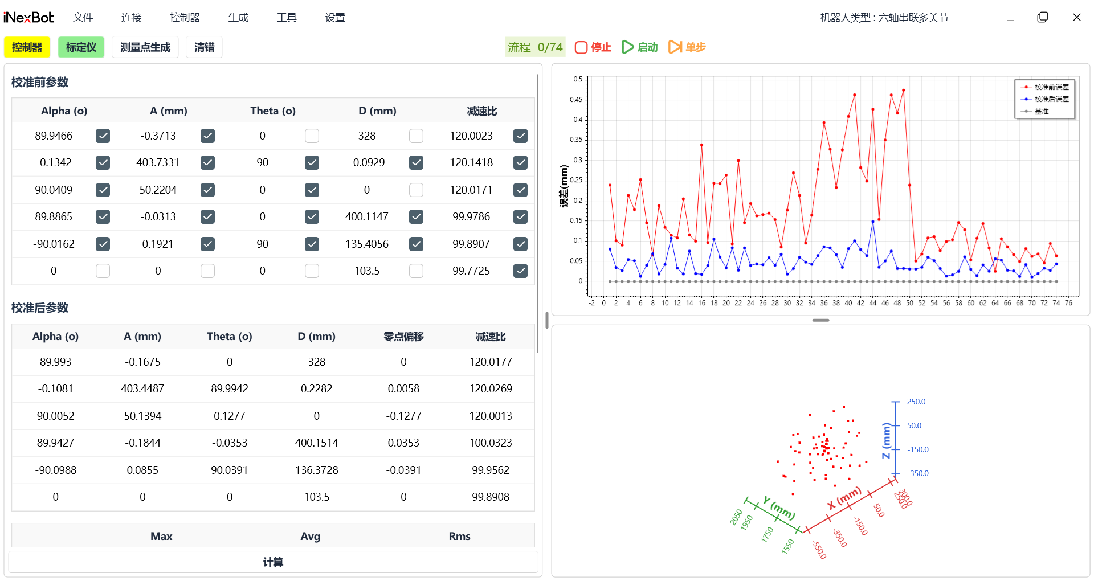Screen dimensions: 1094x581
Task: Click the 机器人类型 label at top
Action: 884,18
